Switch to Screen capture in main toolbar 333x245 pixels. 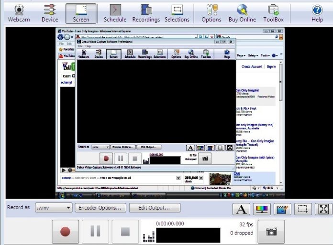click(x=81, y=13)
